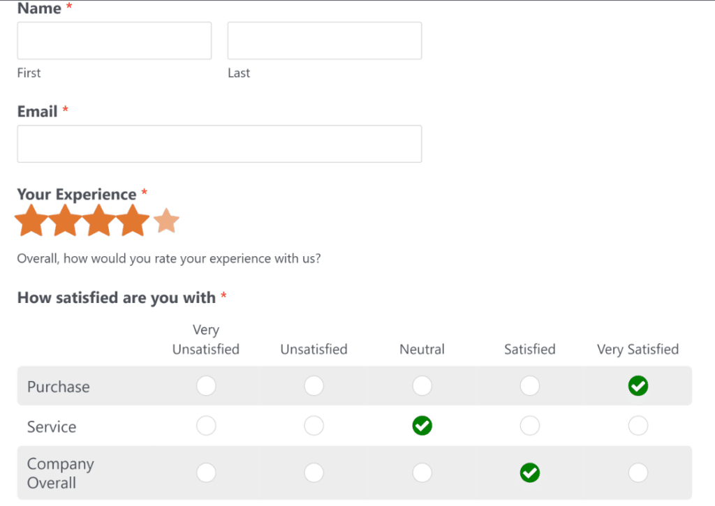Viewport: 715px width, 506px height.
Task: Select Neutral for Purchase
Action: pos(422,385)
